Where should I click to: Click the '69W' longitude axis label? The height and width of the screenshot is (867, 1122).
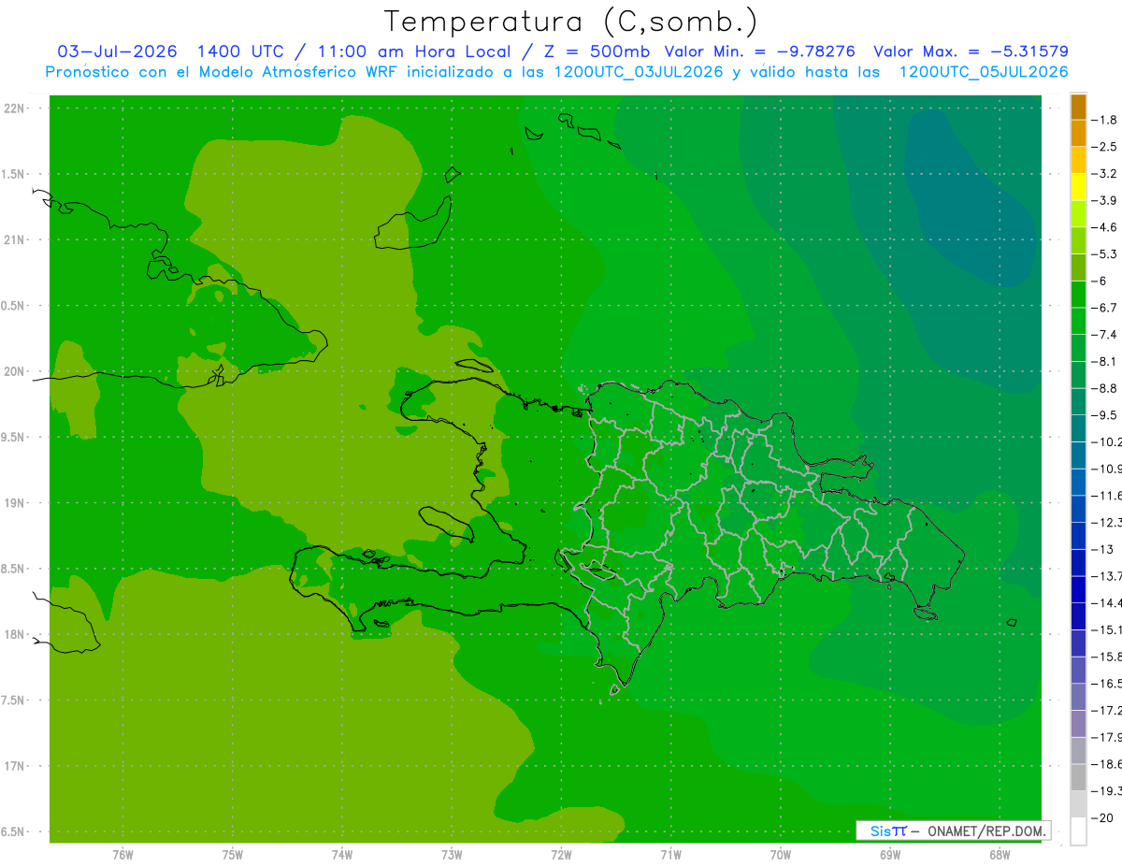pyautogui.click(x=890, y=855)
